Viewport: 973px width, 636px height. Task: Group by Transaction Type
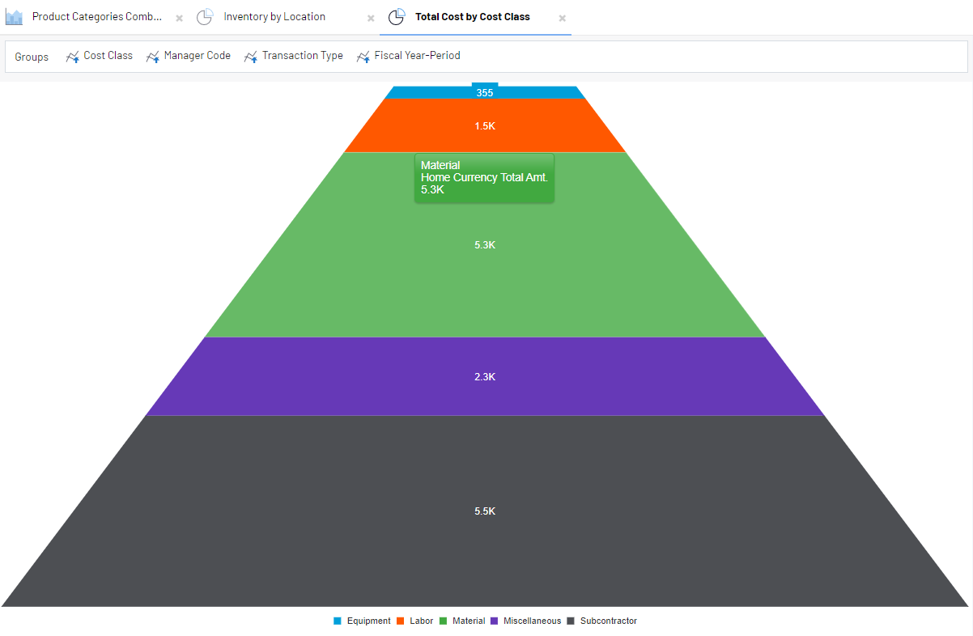click(x=302, y=56)
